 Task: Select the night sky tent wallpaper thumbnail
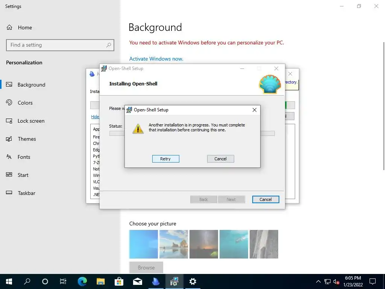(x=204, y=244)
